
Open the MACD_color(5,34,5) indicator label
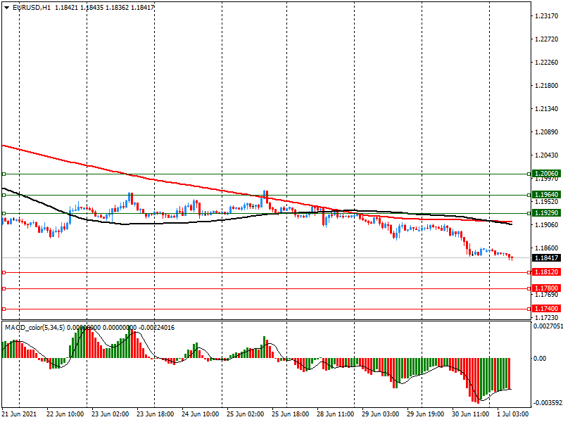[x=35, y=328]
